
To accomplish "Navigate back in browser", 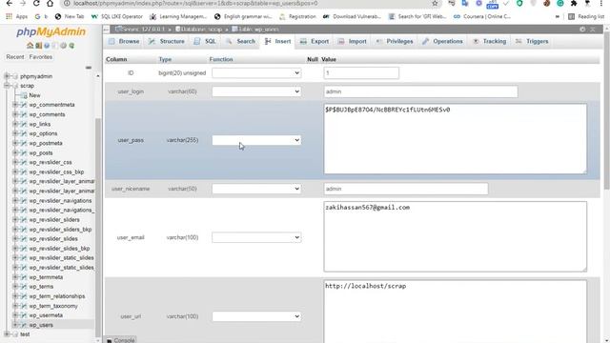I will (x=9, y=4).
